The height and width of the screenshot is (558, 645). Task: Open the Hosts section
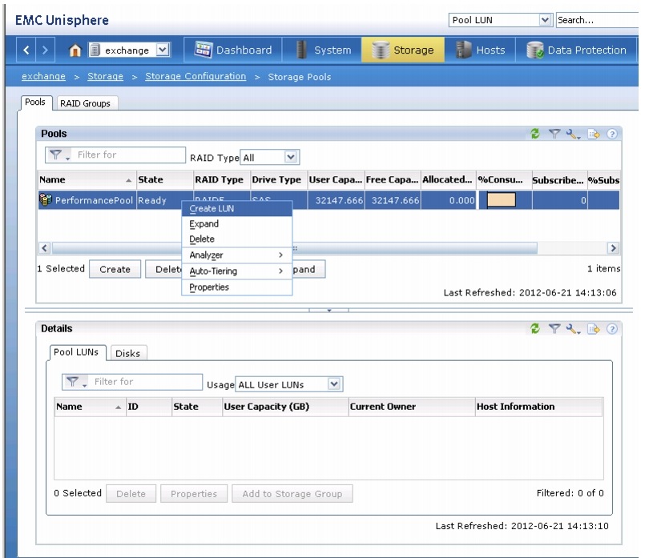[x=480, y=50]
